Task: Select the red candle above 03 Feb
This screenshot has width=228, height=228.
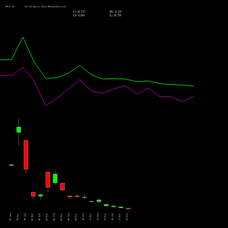Action: (48, 180)
